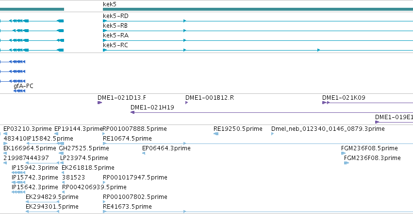Click the kek5-RB transcript label
413x214 pixels.
(x=116, y=26)
